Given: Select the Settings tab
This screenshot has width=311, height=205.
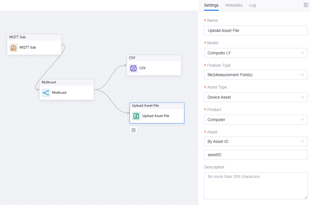Looking at the screenshot, I should 211,5.
